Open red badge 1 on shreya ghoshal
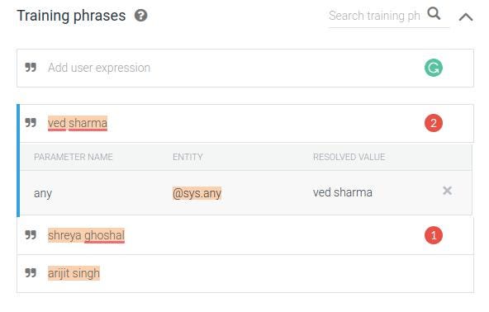489x312 pixels. pos(433,235)
